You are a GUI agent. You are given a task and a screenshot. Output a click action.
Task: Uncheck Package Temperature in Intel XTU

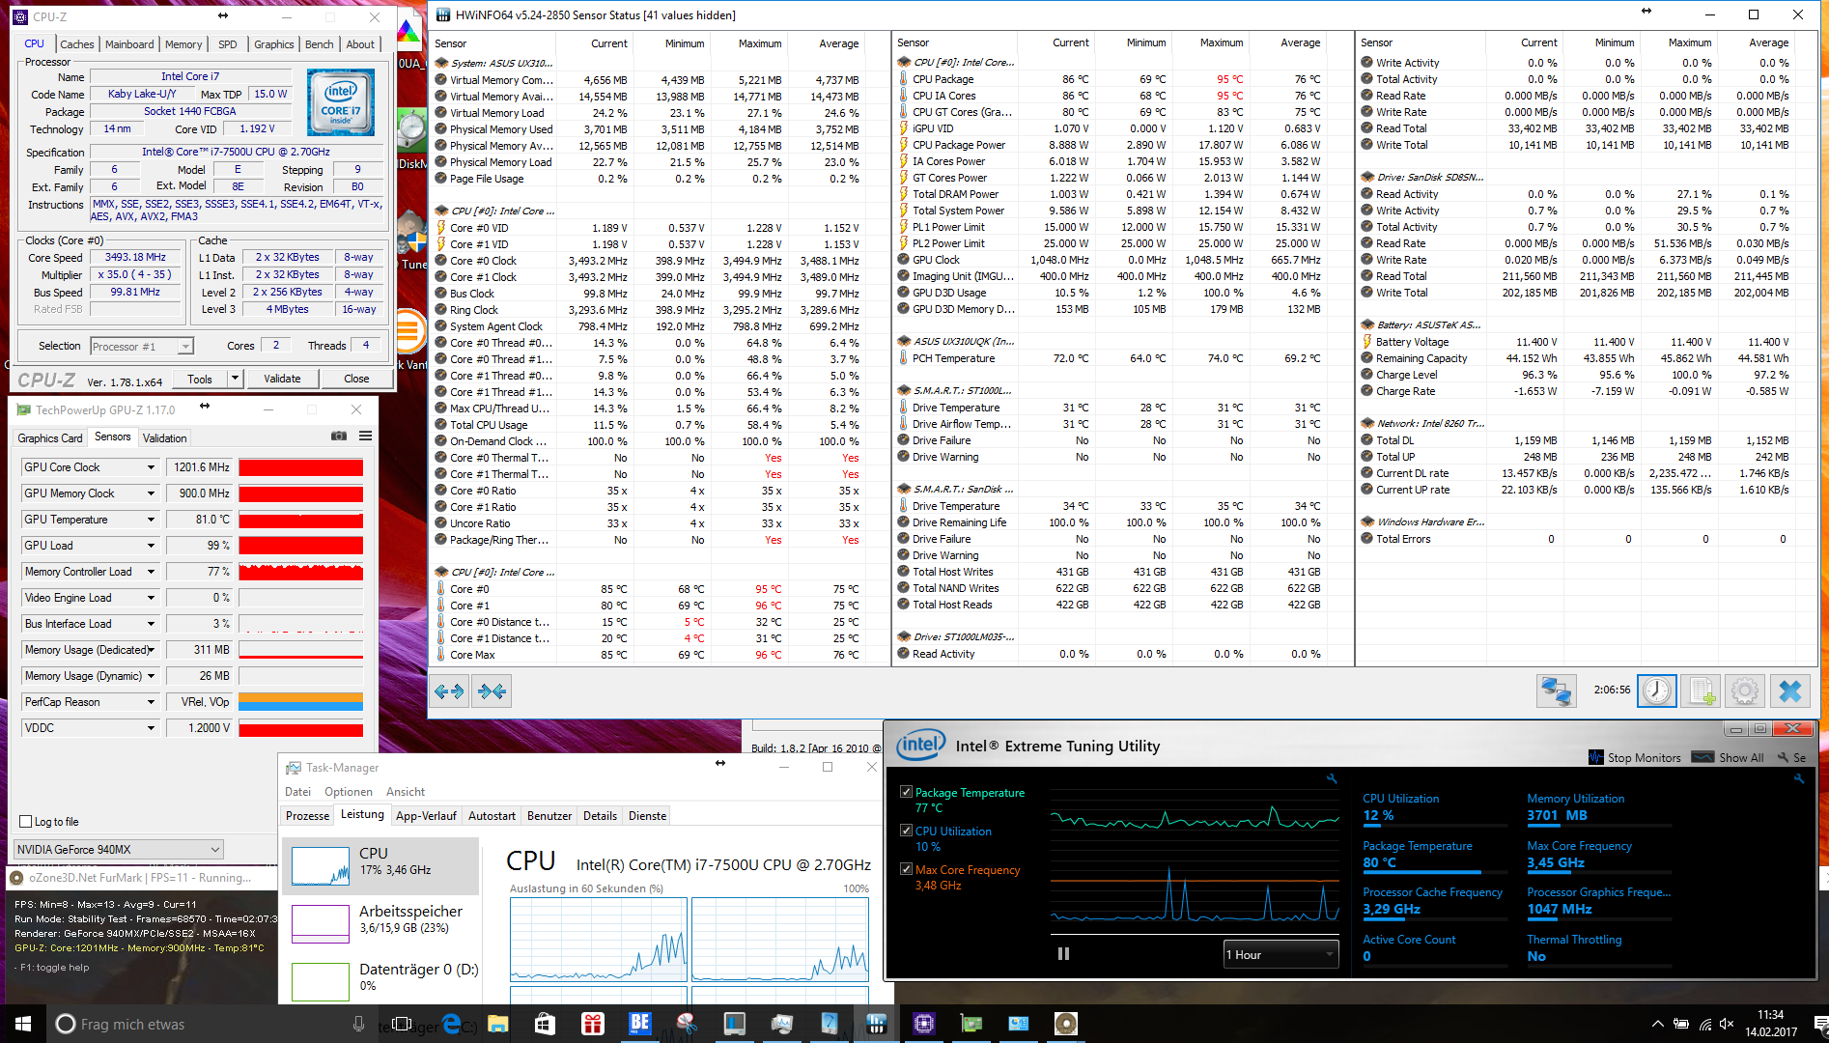coord(906,792)
